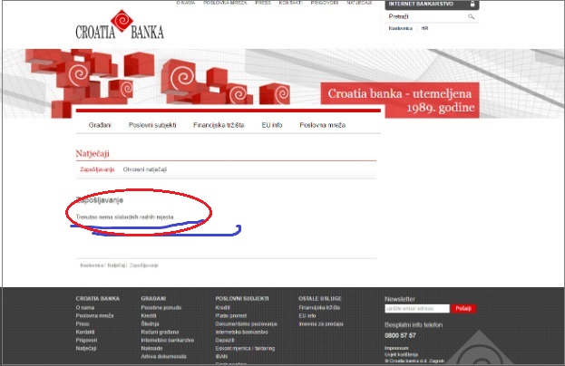The width and height of the screenshot is (565, 366).
Task: Open Imovina za prodaju in the footer
Action: point(321,324)
